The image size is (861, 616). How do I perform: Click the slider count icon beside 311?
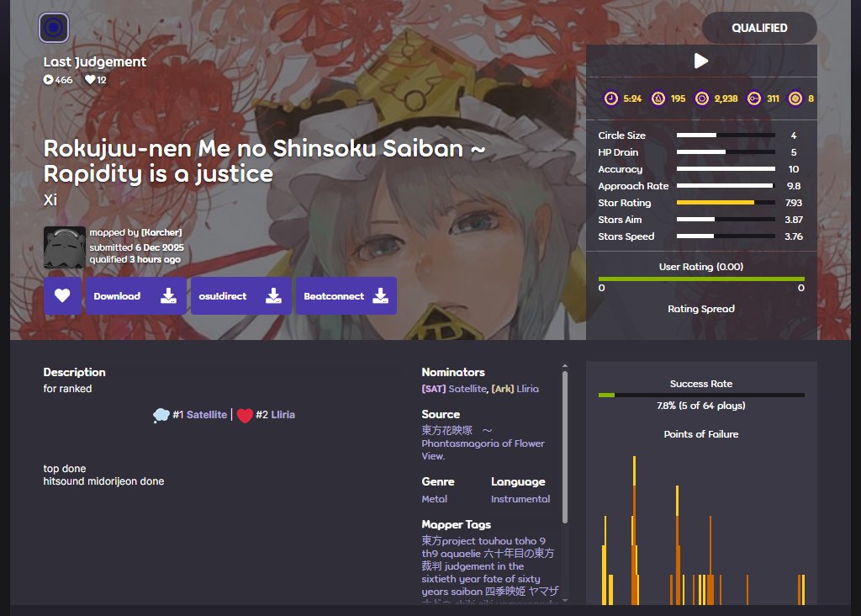[x=754, y=98]
